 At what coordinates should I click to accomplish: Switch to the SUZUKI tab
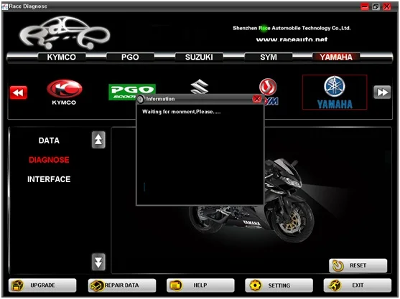199,57
